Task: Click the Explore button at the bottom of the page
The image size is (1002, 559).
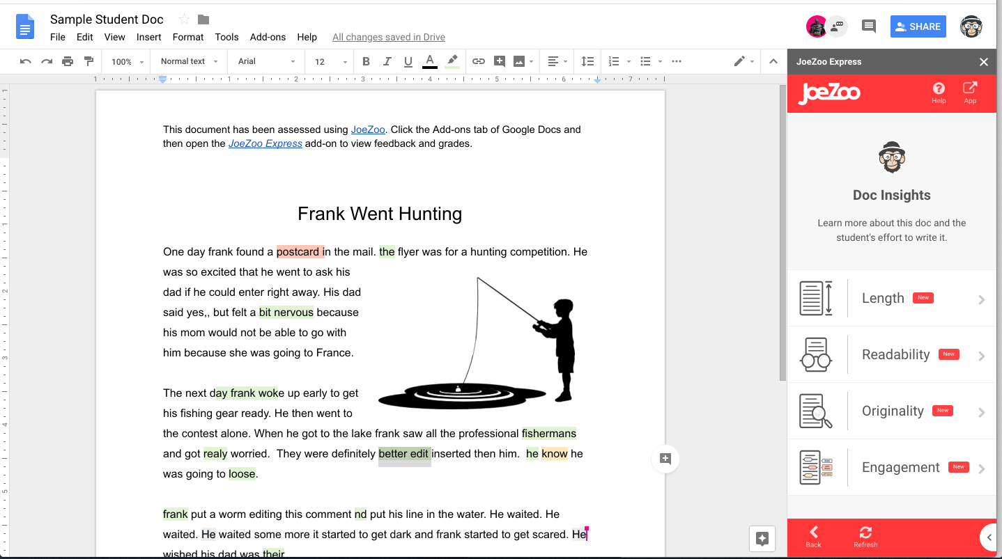Action: point(762,538)
